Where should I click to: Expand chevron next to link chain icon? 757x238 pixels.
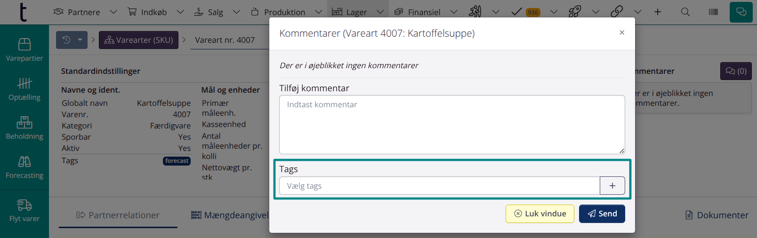pos(638,12)
